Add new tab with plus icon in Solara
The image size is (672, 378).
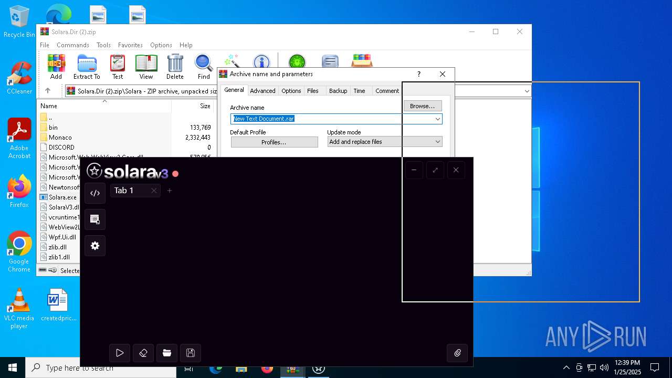tap(170, 191)
